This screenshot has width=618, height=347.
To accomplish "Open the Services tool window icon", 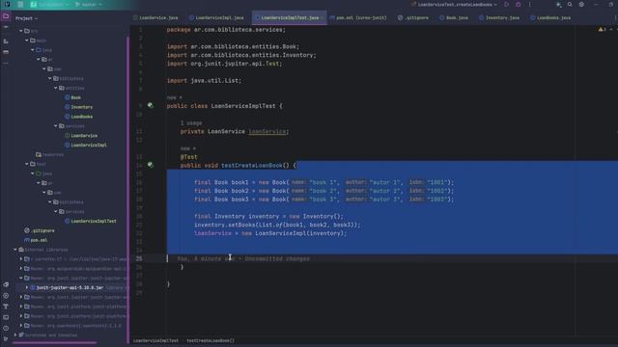I will 6,296.
